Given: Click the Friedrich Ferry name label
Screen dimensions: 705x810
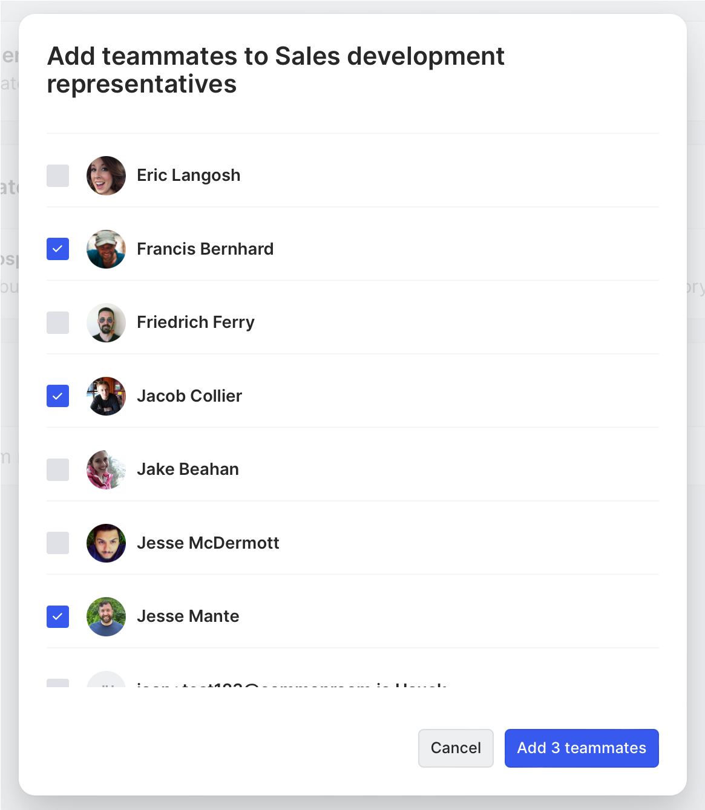Looking at the screenshot, I should tap(195, 322).
